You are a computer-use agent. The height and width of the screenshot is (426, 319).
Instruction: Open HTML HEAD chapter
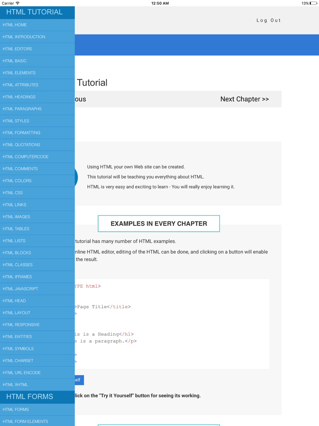[37, 300]
